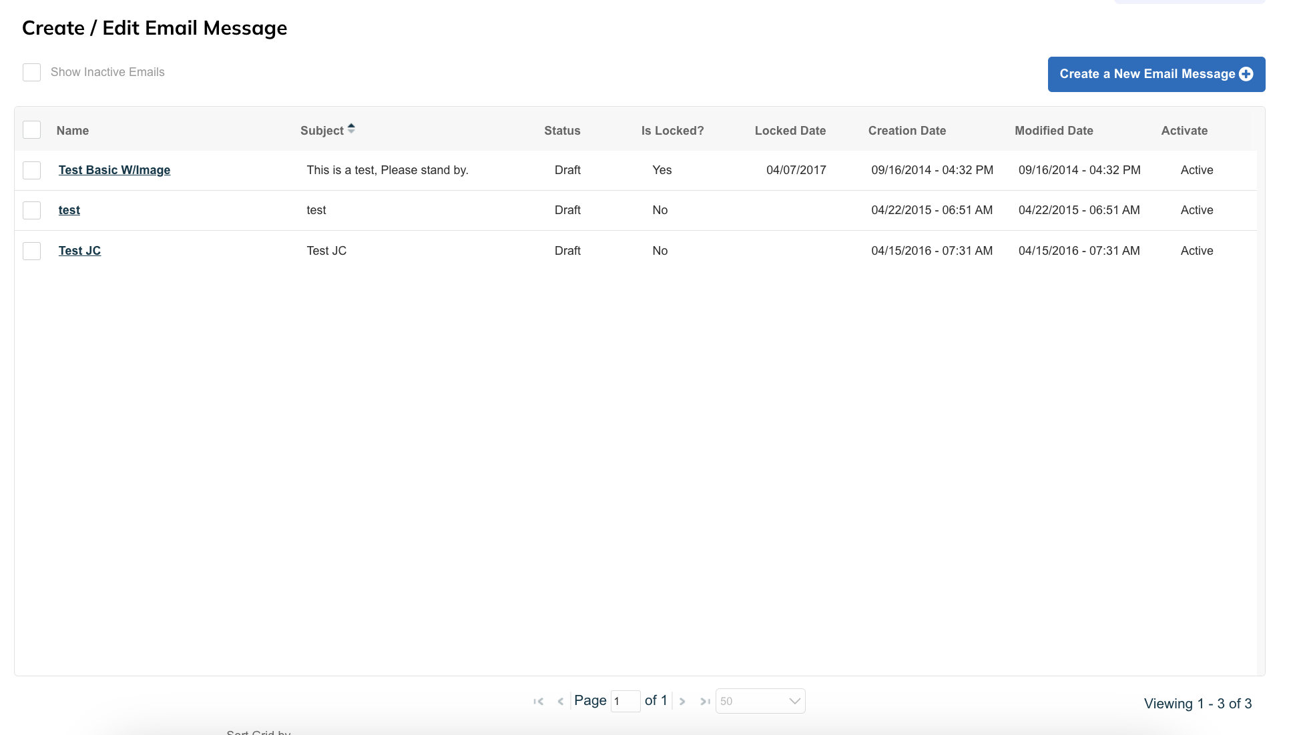Open the rows-per-page dropdown showing 50
The width and height of the screenshot is (1291, 735).
point(760,701)
